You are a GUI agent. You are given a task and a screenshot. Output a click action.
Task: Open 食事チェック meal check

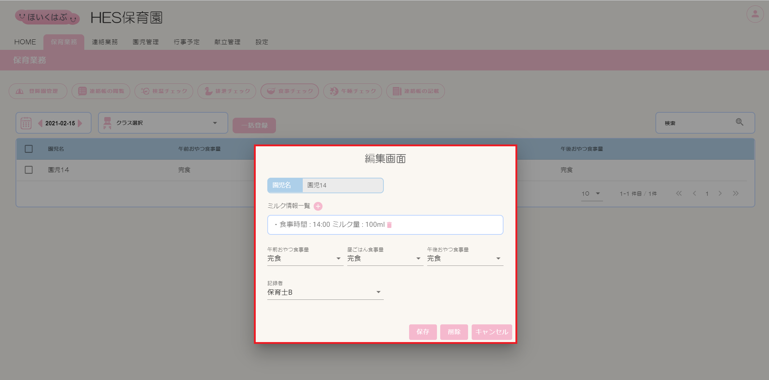pos(290,91)
